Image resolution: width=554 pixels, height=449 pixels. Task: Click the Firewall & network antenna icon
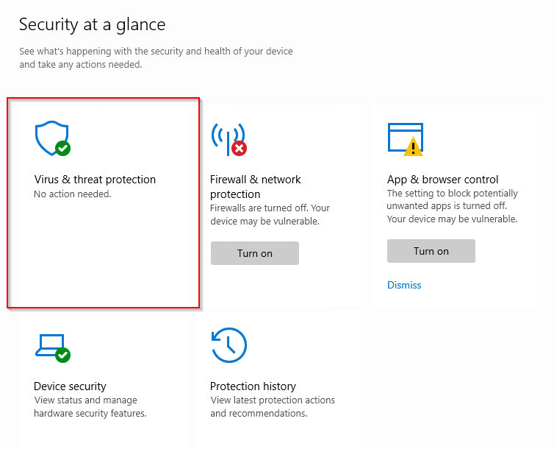pos(229,139)
